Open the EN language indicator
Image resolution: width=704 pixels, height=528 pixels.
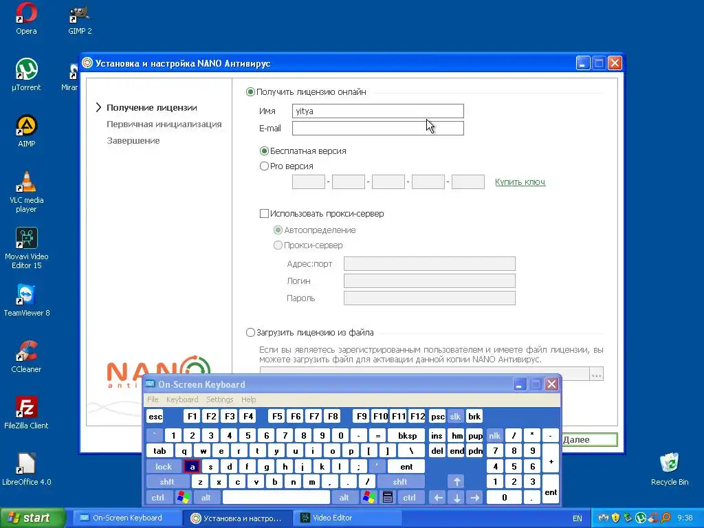(x=577, y=518)
